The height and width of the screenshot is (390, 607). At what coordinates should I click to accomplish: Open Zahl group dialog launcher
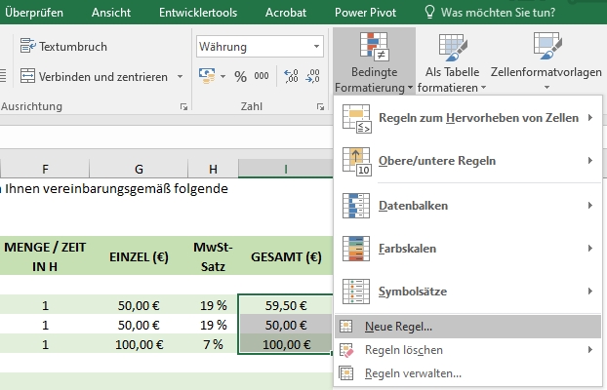(x=319, y=106)
